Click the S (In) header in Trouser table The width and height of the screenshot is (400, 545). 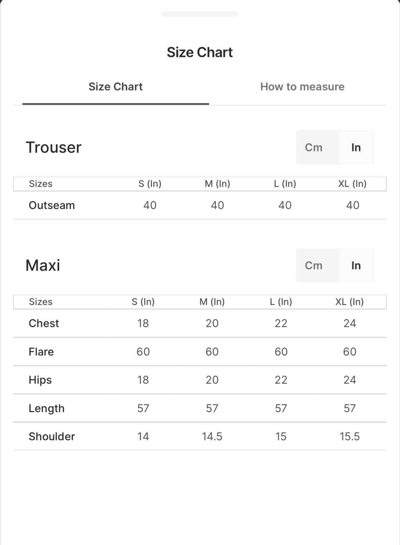(x=150, y=184)
